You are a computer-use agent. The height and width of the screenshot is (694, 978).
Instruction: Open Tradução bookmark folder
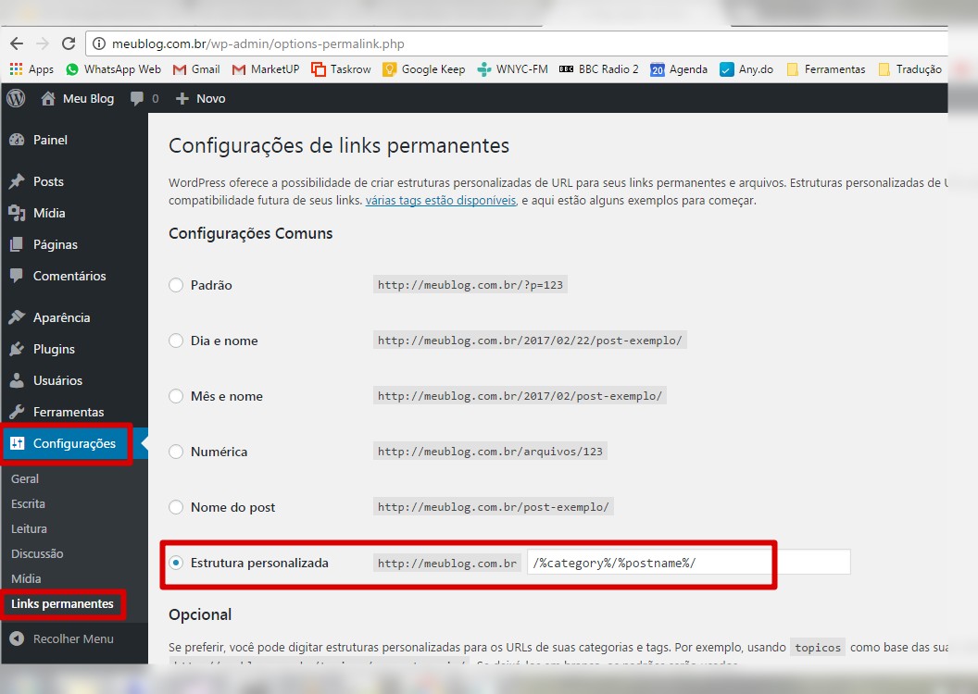click(910, 69)
